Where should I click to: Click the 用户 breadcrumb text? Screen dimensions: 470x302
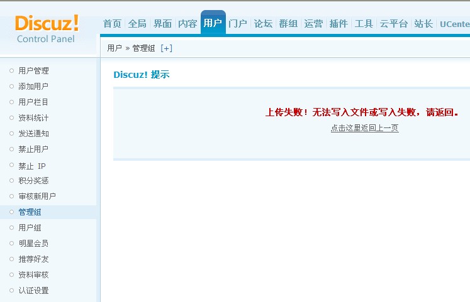tap(115, 48)
